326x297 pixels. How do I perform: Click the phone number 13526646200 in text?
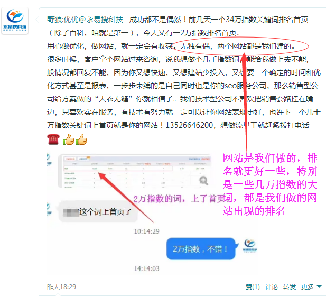point(189,125)
